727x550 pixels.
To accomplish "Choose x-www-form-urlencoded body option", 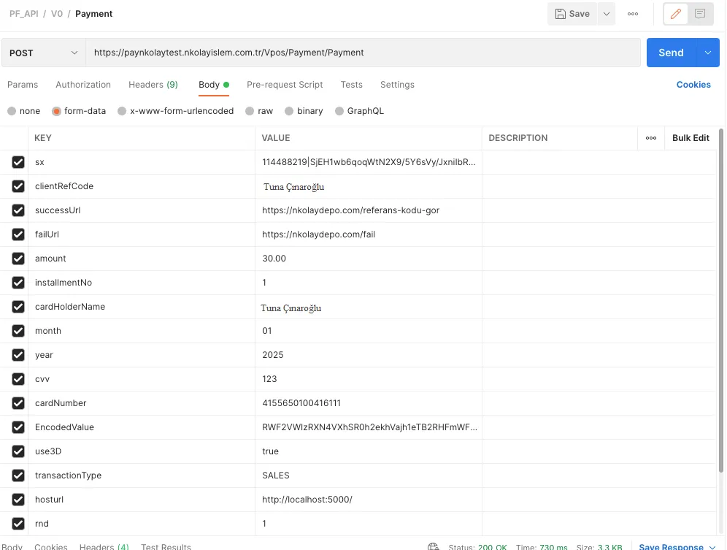I will tap(122, 111).
